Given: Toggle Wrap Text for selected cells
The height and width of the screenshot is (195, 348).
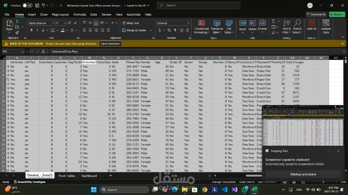Looking at the screenshot, I should click(130, 23).
